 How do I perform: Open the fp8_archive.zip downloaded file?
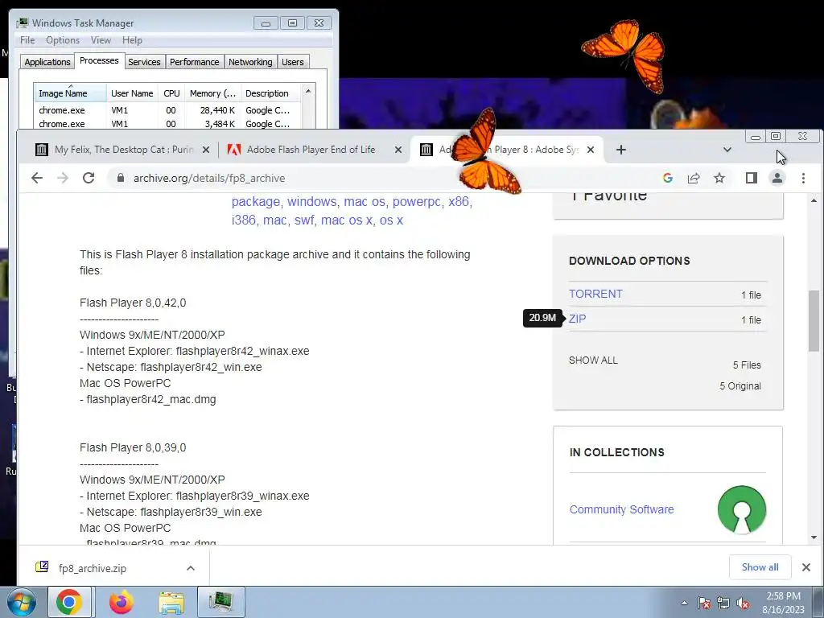[93, 568]
